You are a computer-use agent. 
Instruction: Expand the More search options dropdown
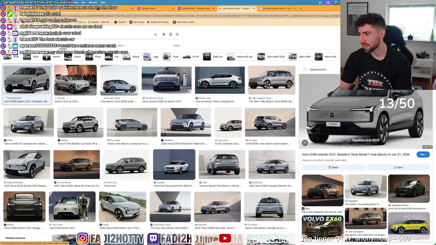pos(121,46)
